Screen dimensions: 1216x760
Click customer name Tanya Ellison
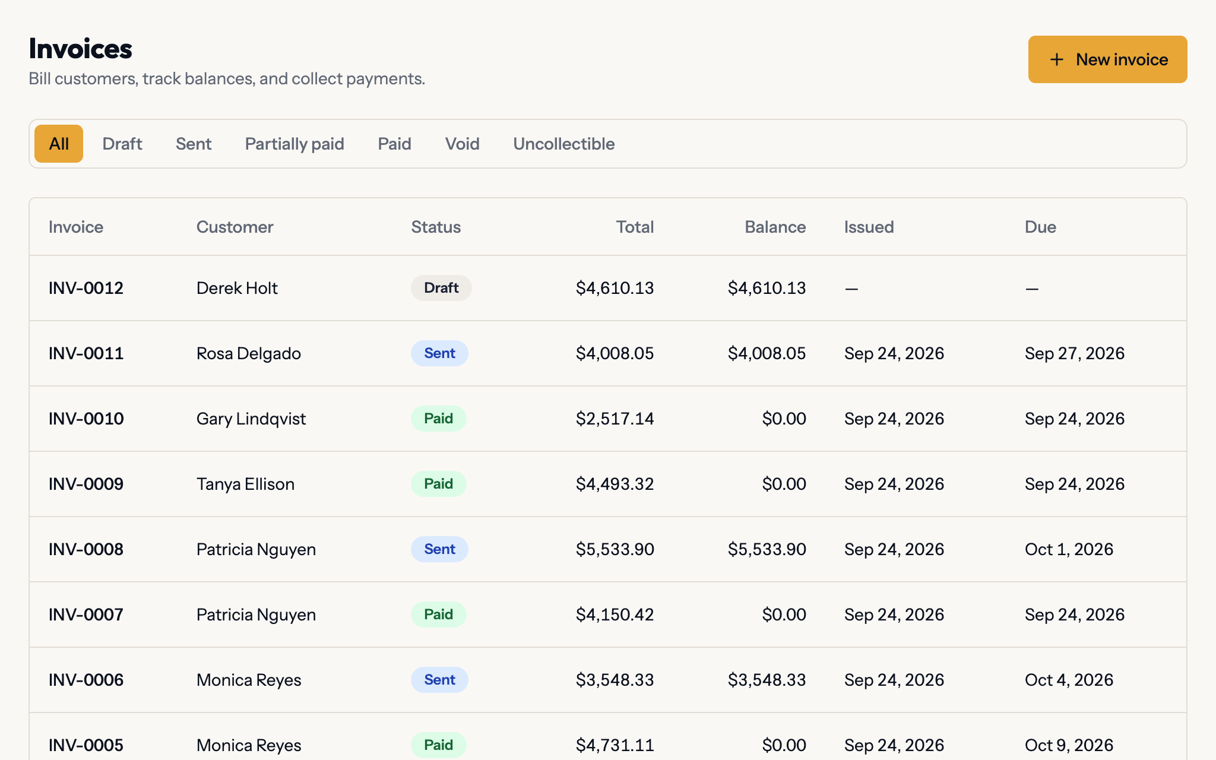pos(245,484)
